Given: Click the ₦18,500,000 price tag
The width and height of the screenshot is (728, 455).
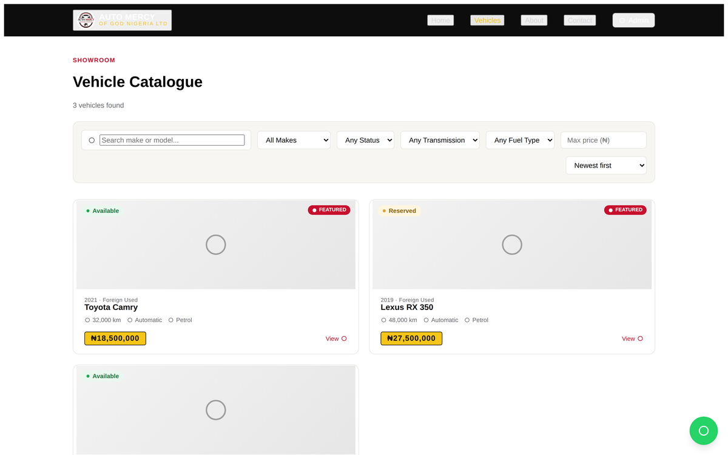Looking at the screenshot, I should pos(115,339).
